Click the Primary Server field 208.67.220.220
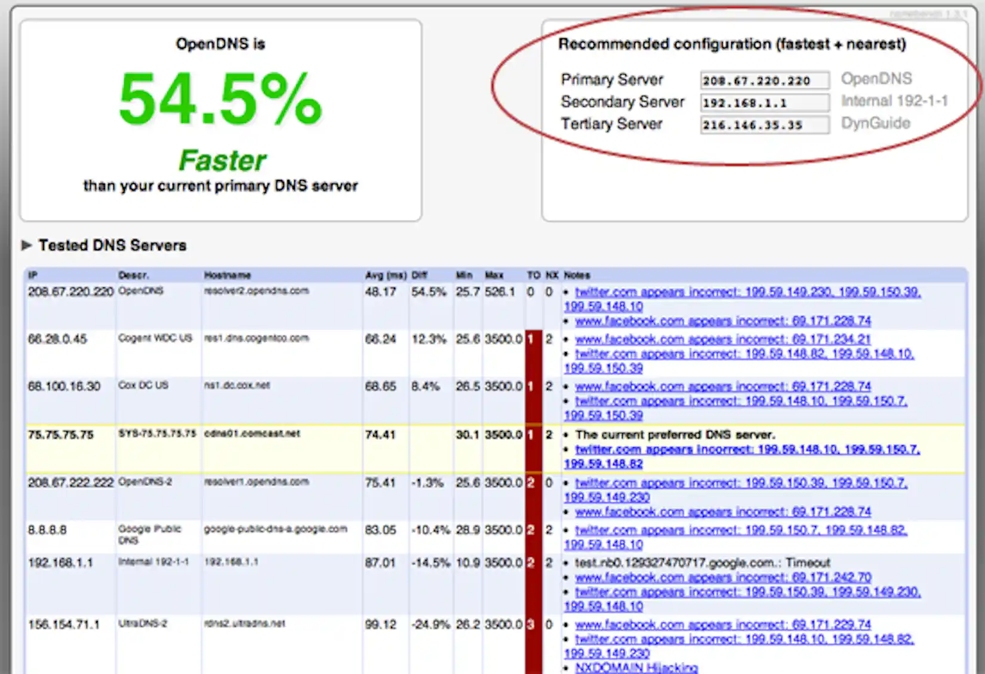Screen dimensions: 985x674 pos(765,81)
